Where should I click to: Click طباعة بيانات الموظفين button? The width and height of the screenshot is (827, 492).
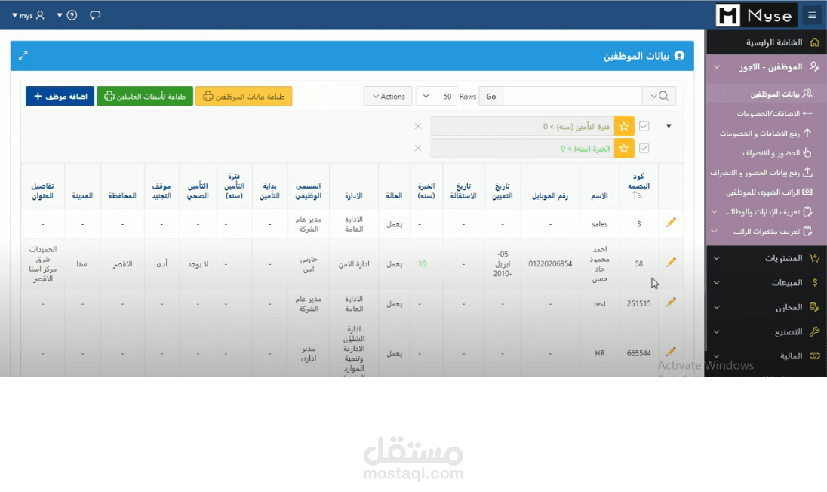pos(244,96)
